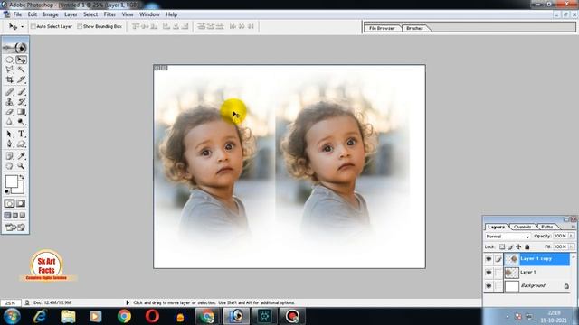This screenshot has height=325, width=579.
Task: Hide Layer 1 with eye icon
Action: pyautogui.click(x=489, y=273)
